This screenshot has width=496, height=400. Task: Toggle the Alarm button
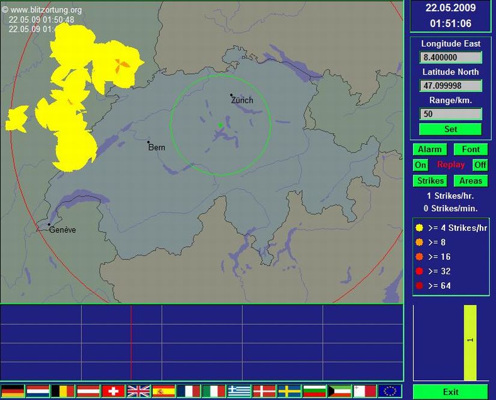[429, 149]
